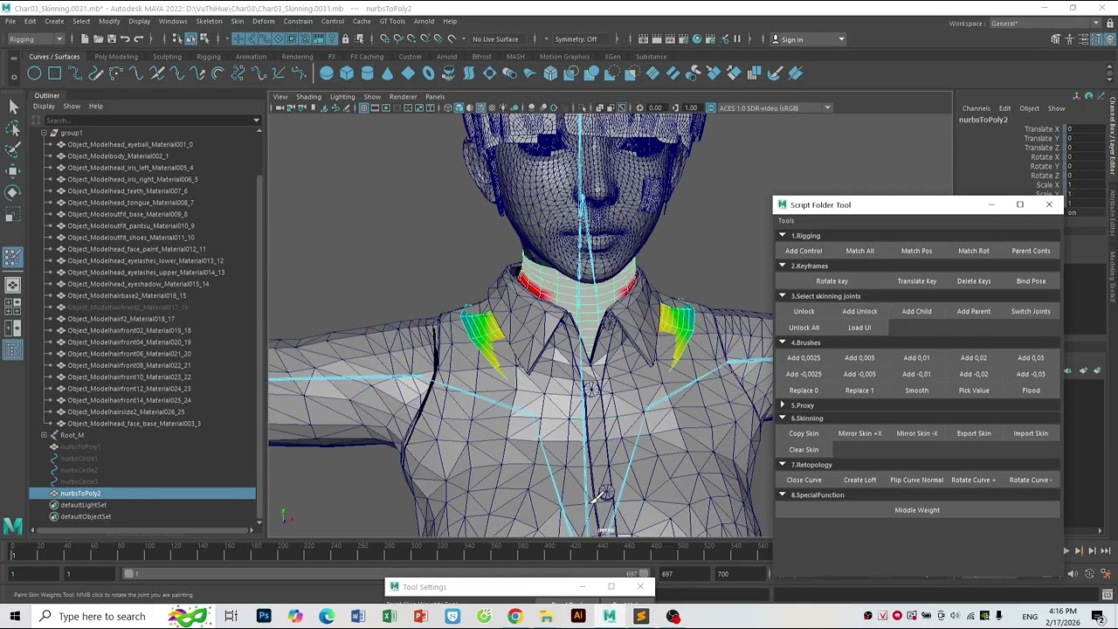1118x629 pixels.
Task: Click the Render current frame clapper icon
Action: tap(656, 38)
